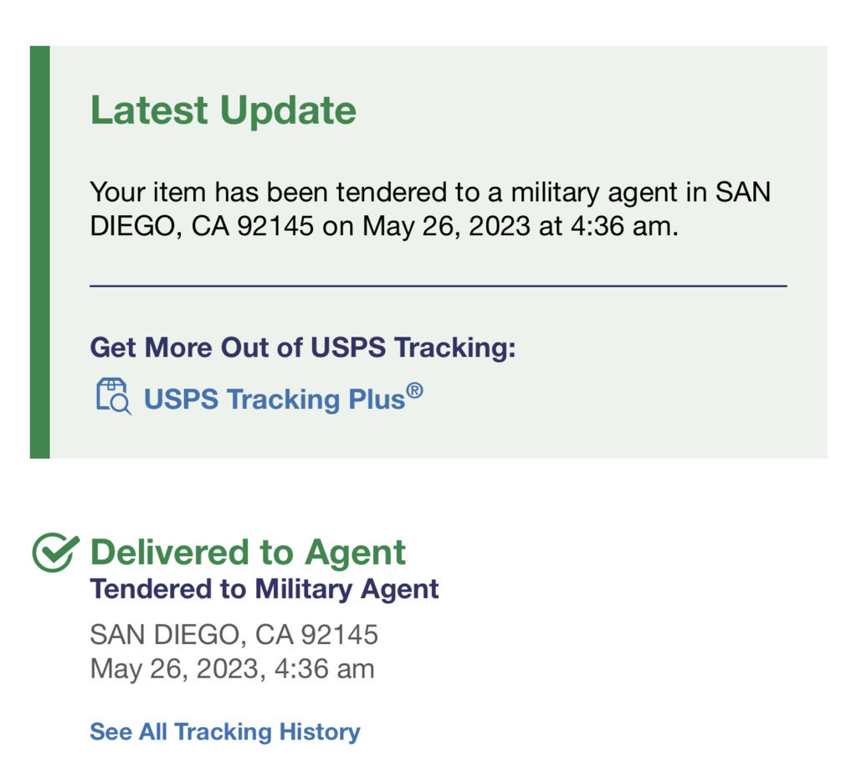The height and width of the screenshot is (783, 857).
Task: Click the Latest Update heading
Action: [x=223, y=111]
